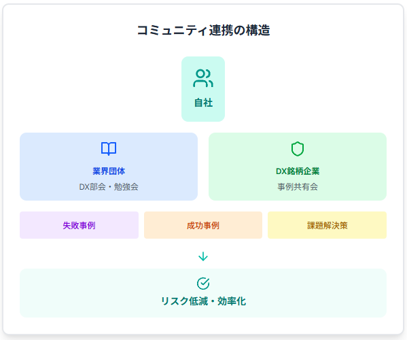Screen dimensions: 407x340
Task: Click the リスク低減・効率化 label
Action: (203, 301)
